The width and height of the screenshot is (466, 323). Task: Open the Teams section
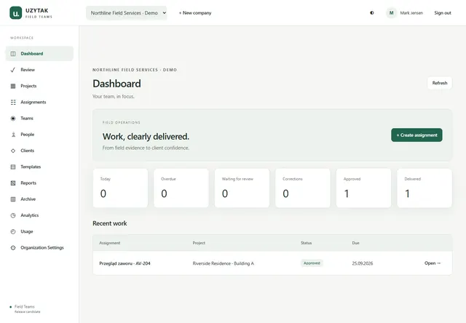tap(39, 118)
